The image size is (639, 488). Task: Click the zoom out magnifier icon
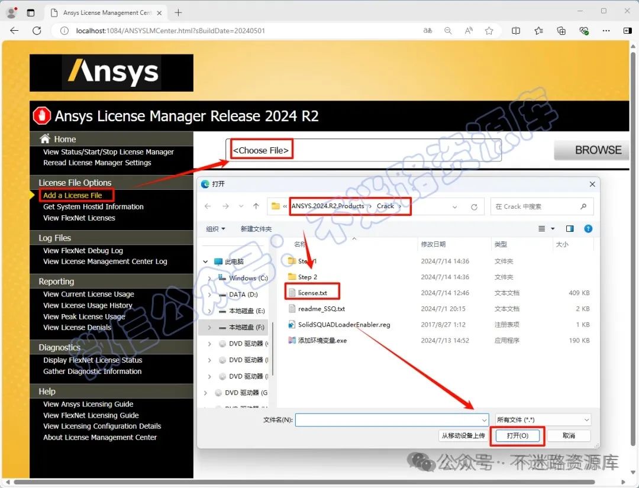[x=448, y=31]
